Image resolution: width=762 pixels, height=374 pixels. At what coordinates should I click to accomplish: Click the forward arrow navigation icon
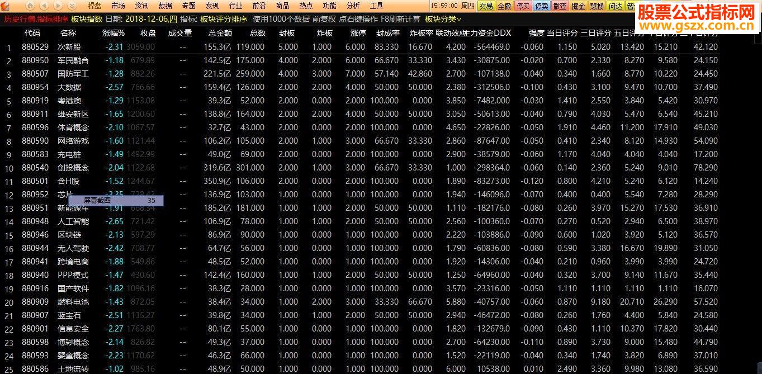[x=58, y=6]
